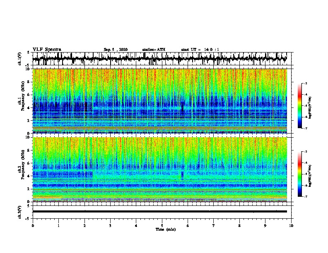Screen dimensions: 328x253
Task: Select the ch.1 "Frequency (kHz)" axis label
Action: pos(23,96)
